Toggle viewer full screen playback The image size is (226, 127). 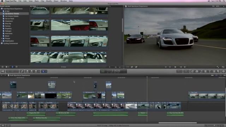(218, 67)
